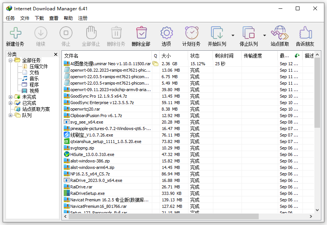Expand the 未完成 tree node
The width and height of the screenshot is (327, 225).
click(10, 97)
